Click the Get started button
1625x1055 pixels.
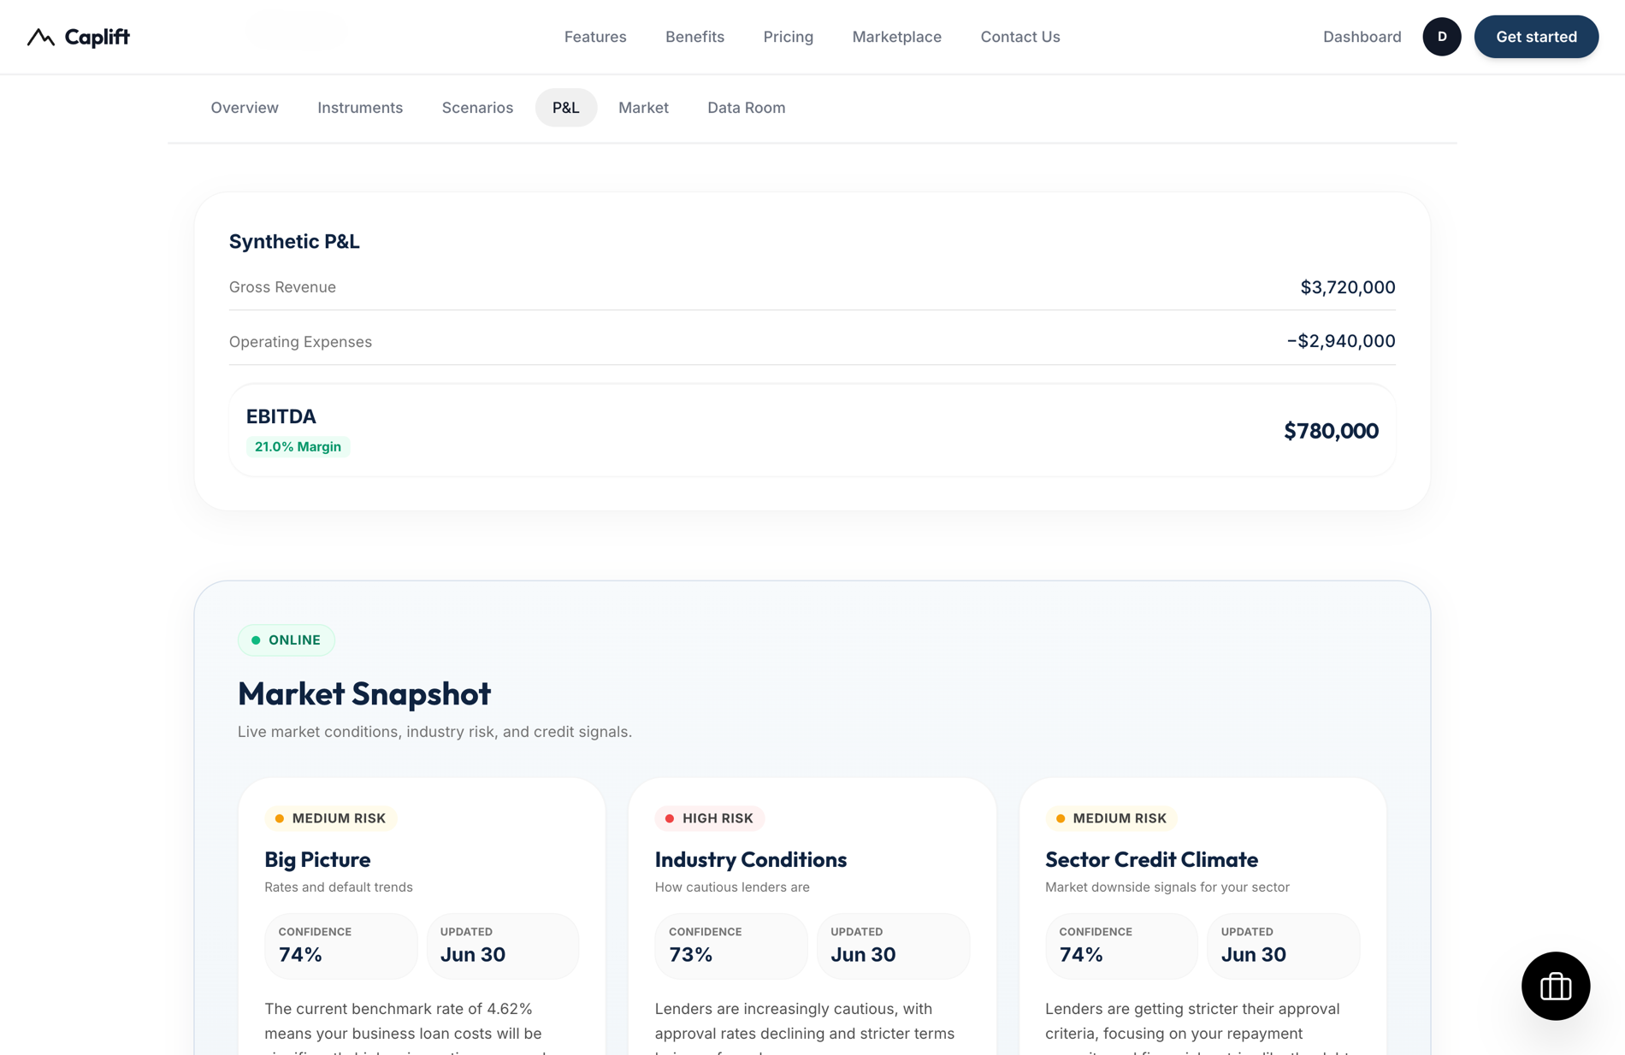[1536, 37]
